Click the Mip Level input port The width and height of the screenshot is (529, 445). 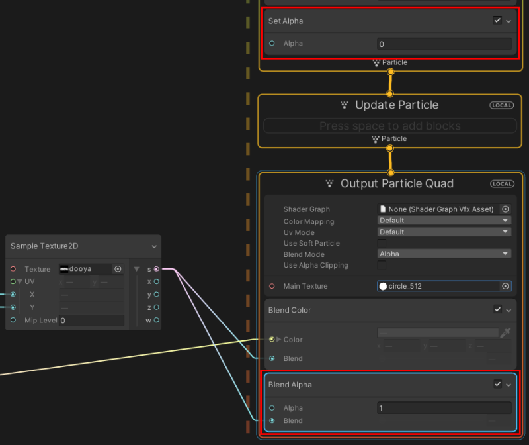click(13, 320)
